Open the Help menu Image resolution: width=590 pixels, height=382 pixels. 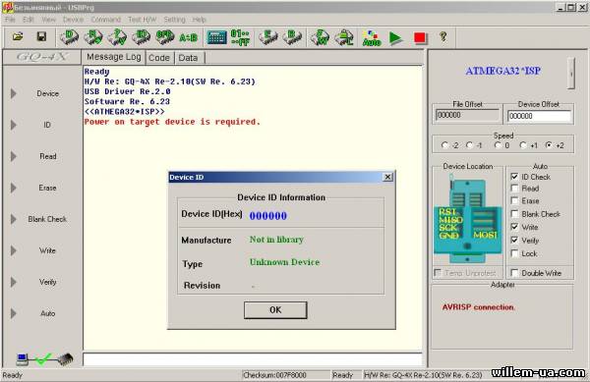coord(199,20)
